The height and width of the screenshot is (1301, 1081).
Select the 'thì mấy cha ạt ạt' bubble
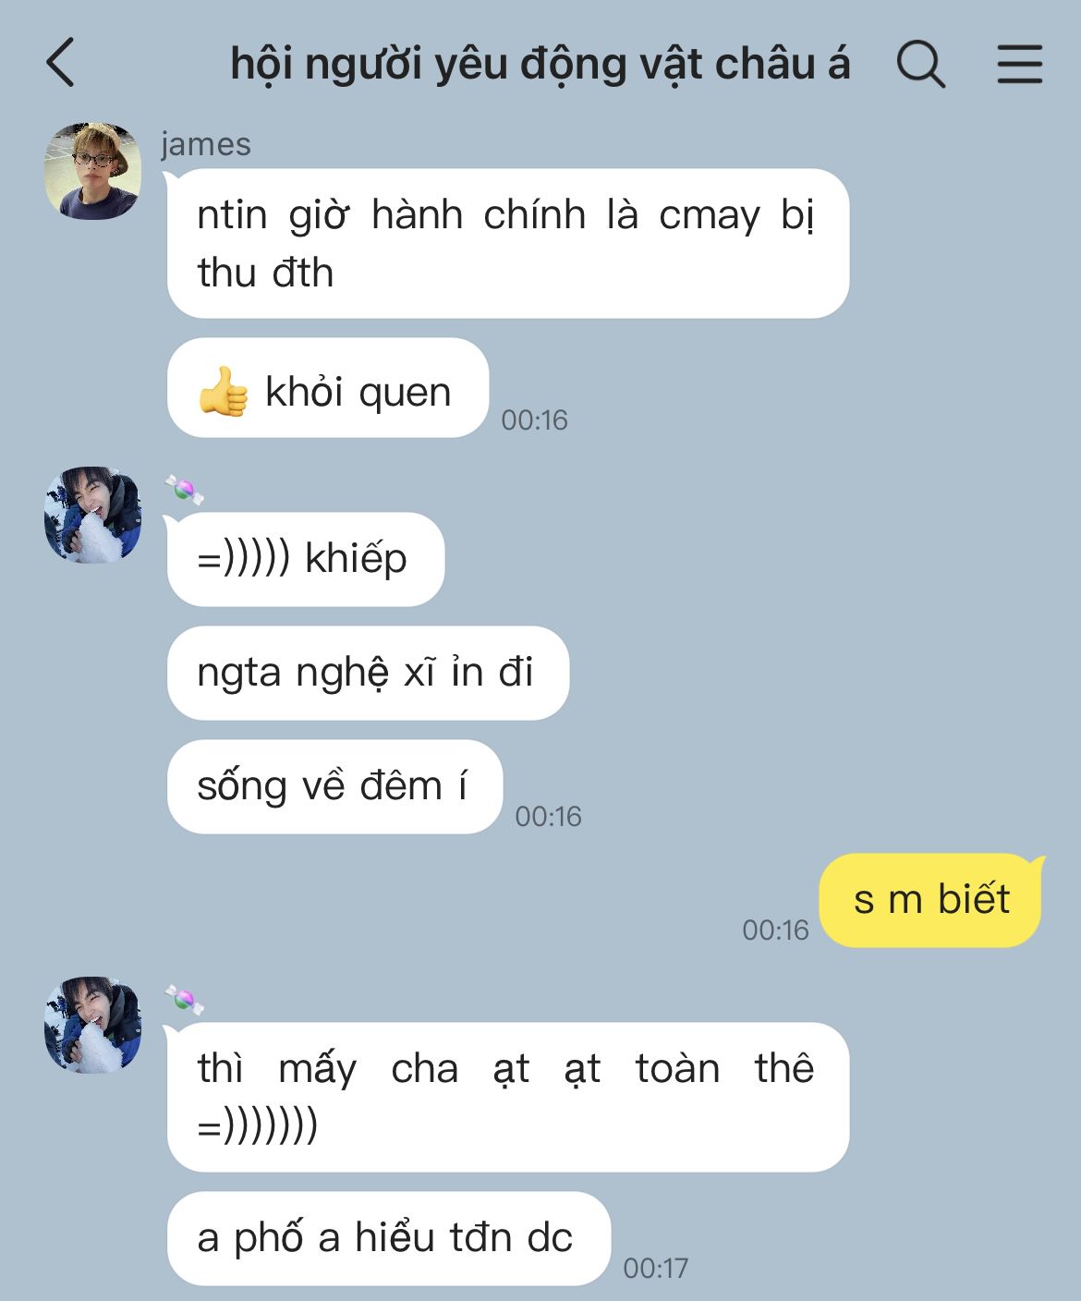click(507, 1097)
